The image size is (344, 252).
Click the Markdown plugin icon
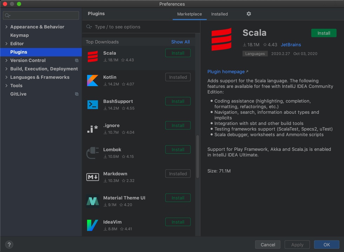click(x=93, y=177)
